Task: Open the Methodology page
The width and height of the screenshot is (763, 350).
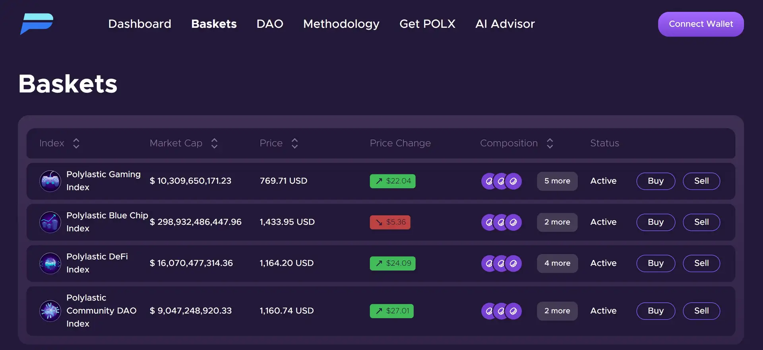Action: tap(341, 24)
